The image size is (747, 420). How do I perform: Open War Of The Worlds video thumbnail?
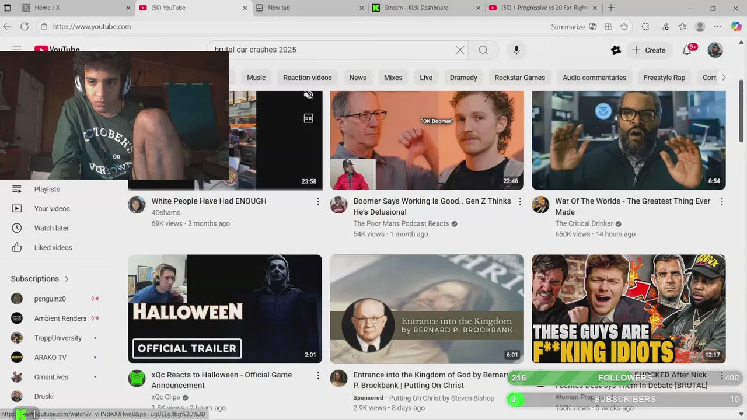629,140
